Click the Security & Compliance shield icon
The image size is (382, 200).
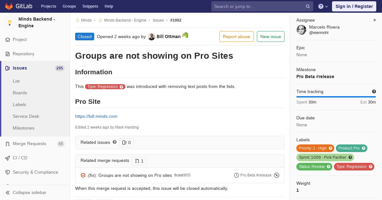pos(8,172)
